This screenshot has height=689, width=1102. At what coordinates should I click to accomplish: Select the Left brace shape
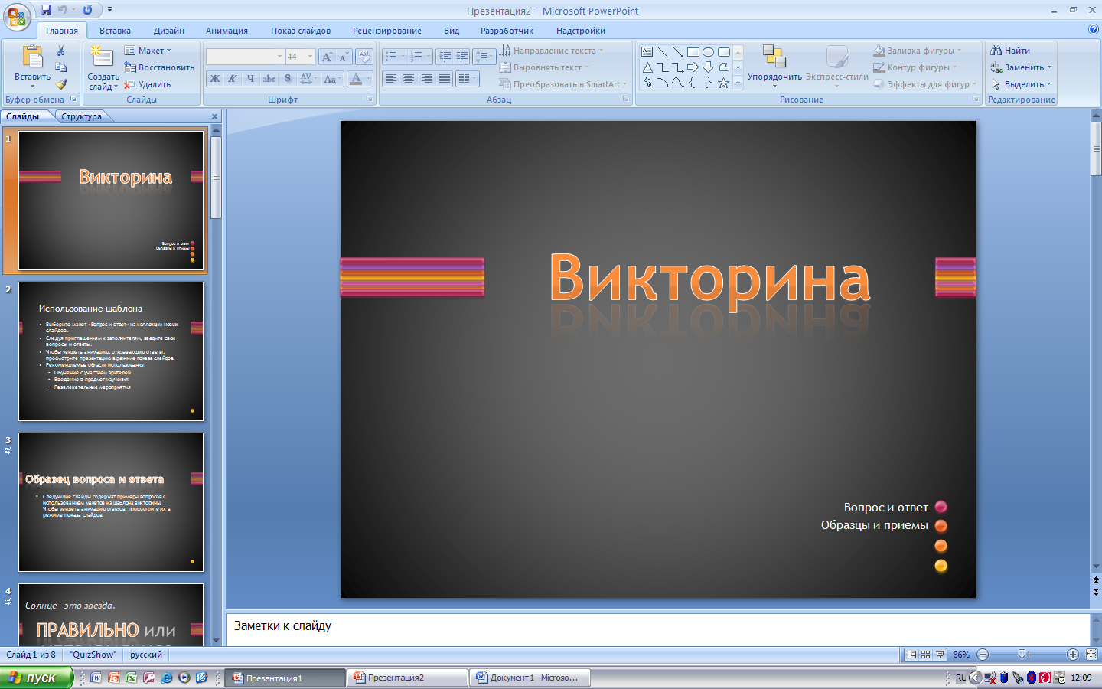[x=693, y=83]
